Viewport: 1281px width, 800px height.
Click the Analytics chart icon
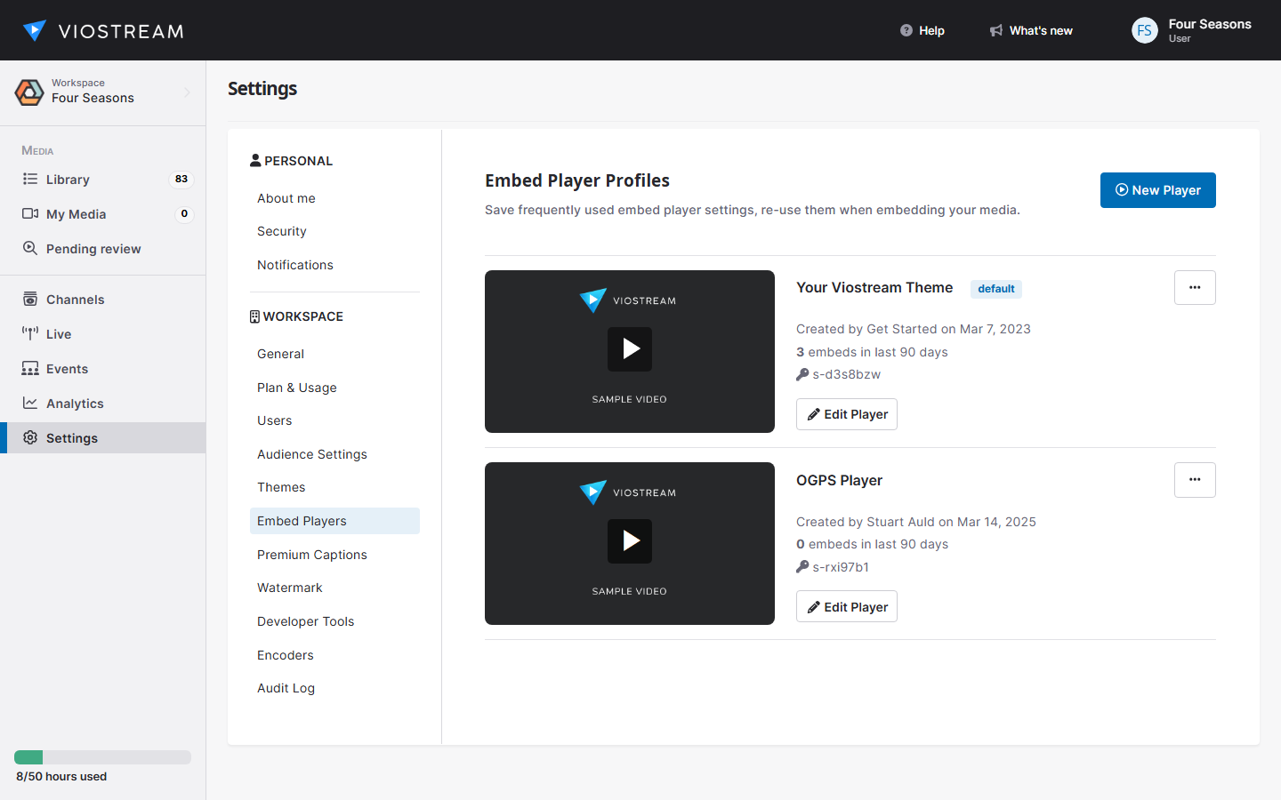[x=30, y=403]
